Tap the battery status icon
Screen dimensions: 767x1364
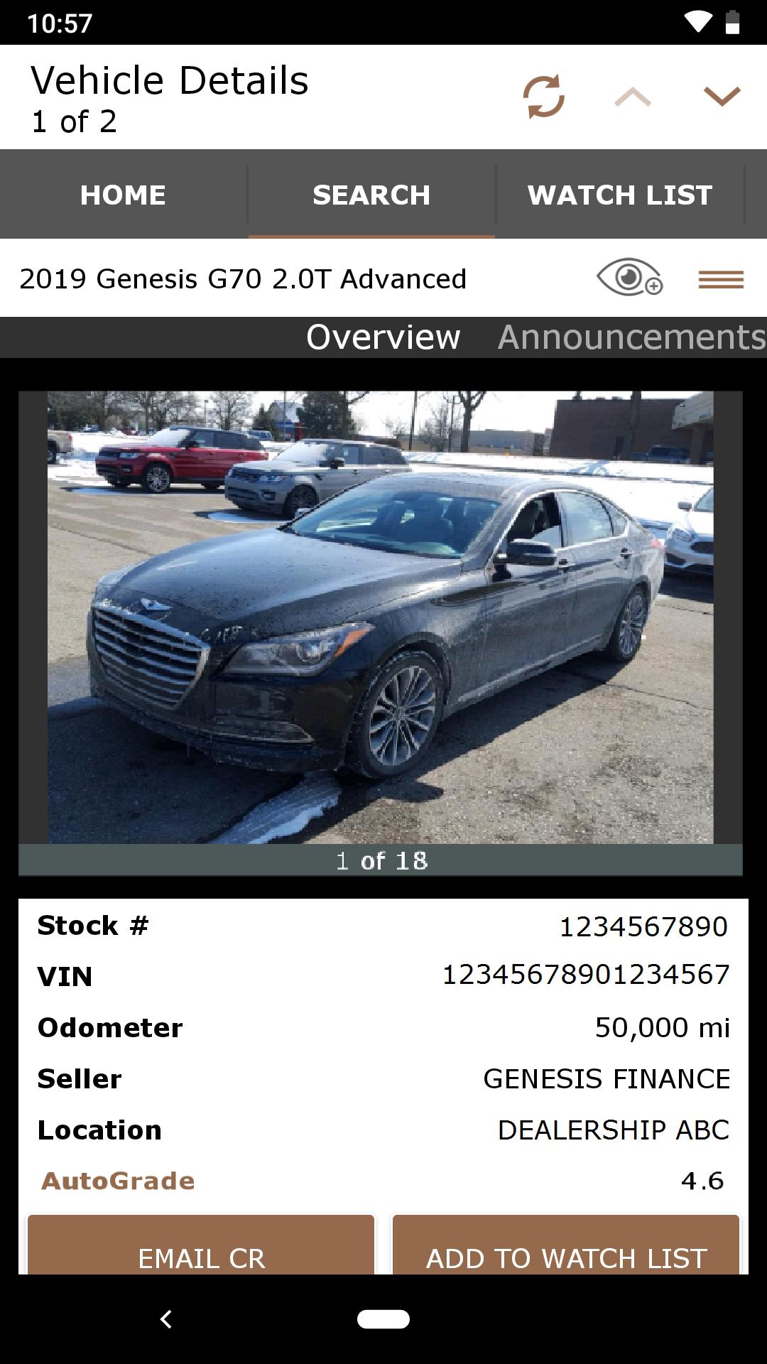(732, 23)
